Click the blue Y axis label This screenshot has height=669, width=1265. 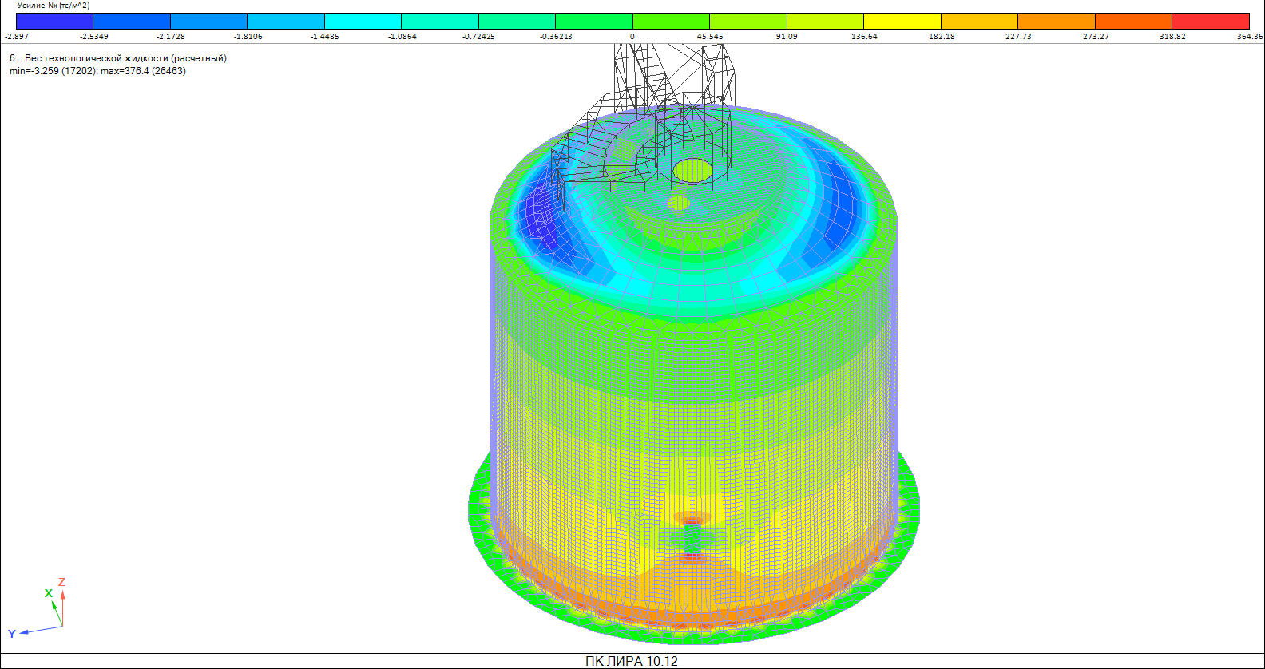click(12, 634)
